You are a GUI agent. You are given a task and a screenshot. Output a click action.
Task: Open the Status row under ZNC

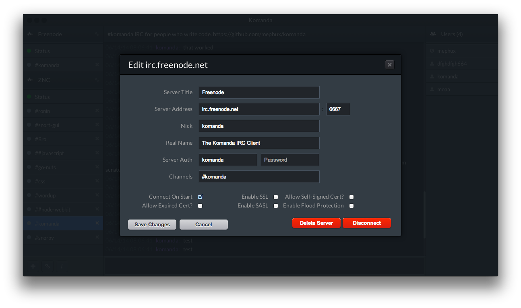(x=63, y=97)
